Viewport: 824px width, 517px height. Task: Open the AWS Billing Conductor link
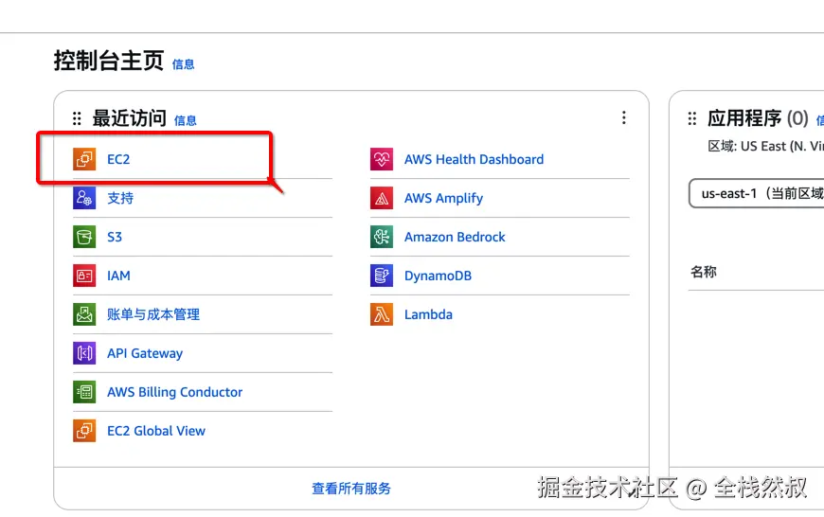tap(175, 392)
